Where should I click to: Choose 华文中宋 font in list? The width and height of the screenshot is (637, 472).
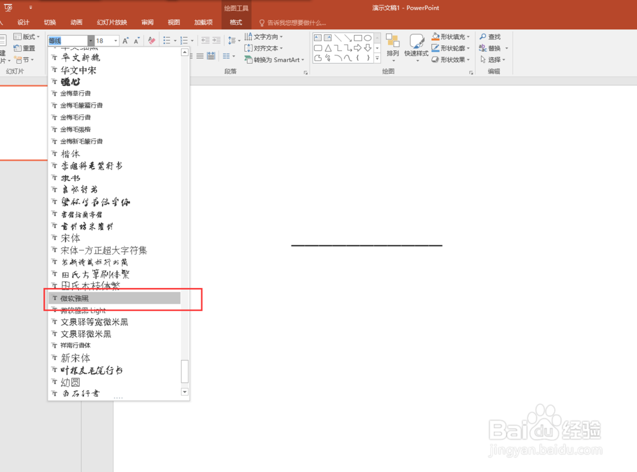(x=114, y=70)
